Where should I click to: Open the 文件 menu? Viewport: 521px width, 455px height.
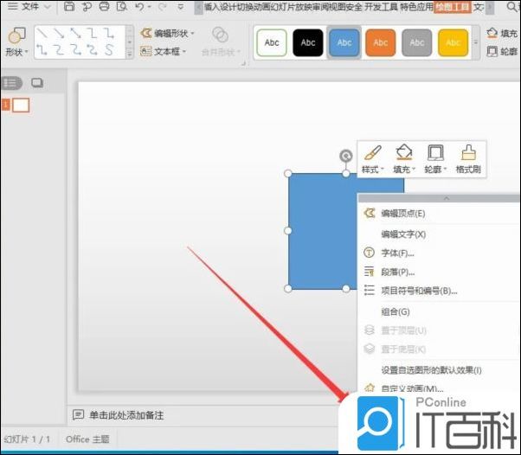(x=30, y=6)
